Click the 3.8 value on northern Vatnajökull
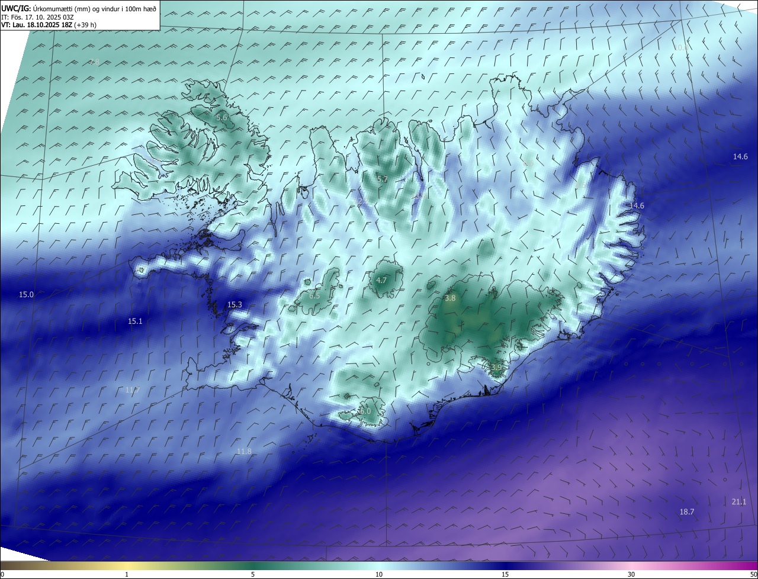This screenshot has height=579, width=758. pos(450,298)
